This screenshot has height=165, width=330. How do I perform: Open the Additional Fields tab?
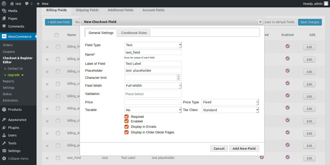pos(121,10)
